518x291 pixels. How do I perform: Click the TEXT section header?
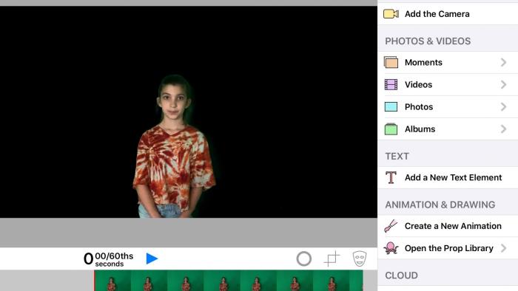(x=397, y=157)
